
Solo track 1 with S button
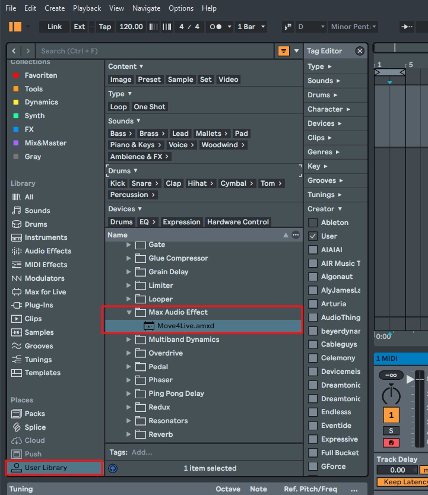click(391, 430)
